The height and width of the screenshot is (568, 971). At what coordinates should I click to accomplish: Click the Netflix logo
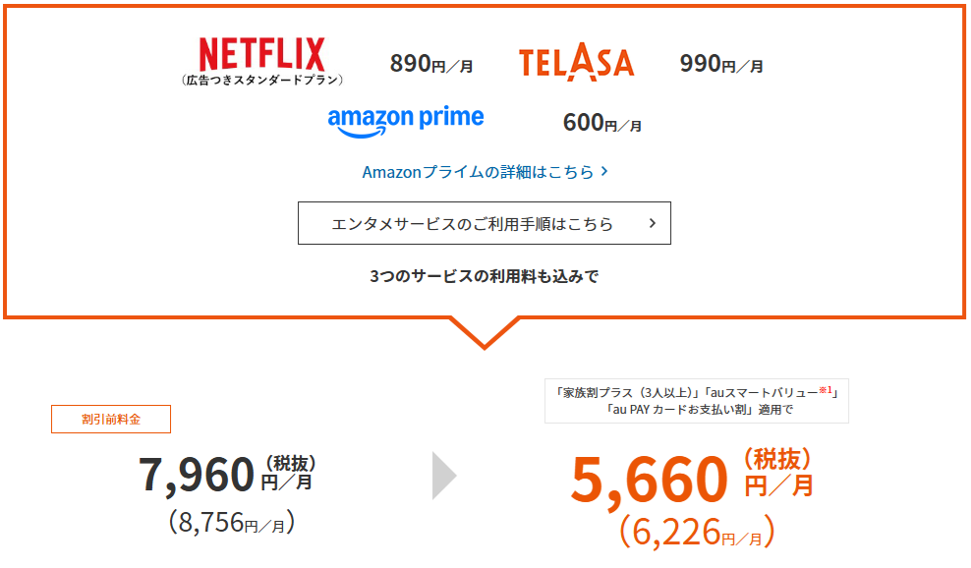pyautogui.click(x=261, y=53)
